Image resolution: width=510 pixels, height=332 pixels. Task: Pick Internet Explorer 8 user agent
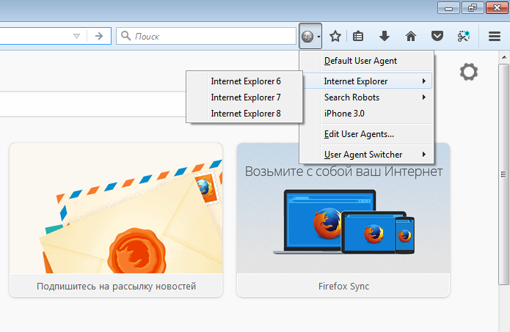point(246,114)
